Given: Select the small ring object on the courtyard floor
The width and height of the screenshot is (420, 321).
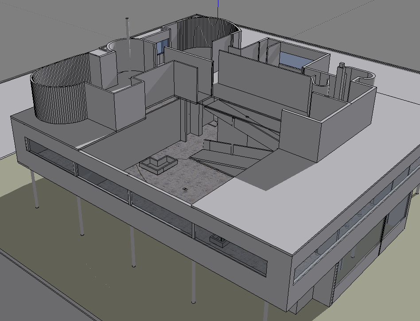Looking at the screenshot, I should [x=185, y=189].
